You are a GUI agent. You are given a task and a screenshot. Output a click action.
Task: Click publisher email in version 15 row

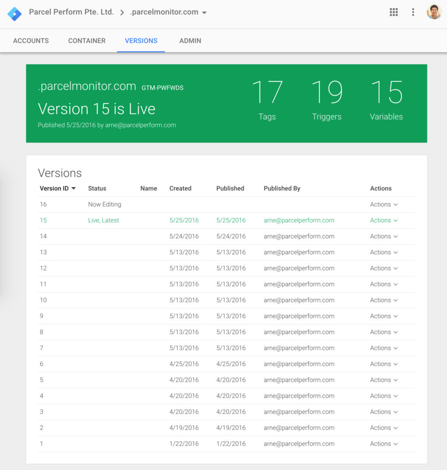pyautogui.click(x=299, y=220)
